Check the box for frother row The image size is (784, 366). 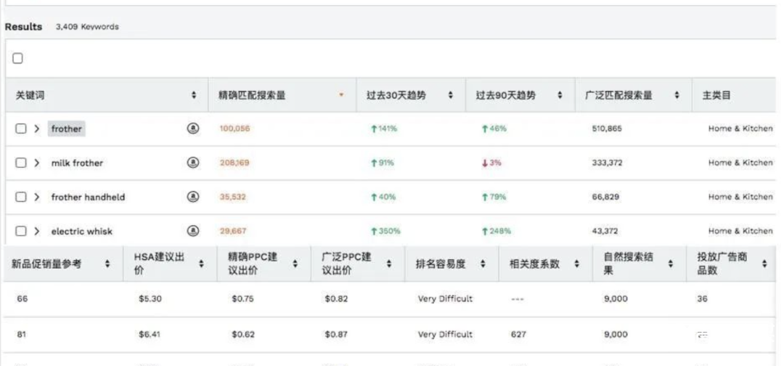21,129
